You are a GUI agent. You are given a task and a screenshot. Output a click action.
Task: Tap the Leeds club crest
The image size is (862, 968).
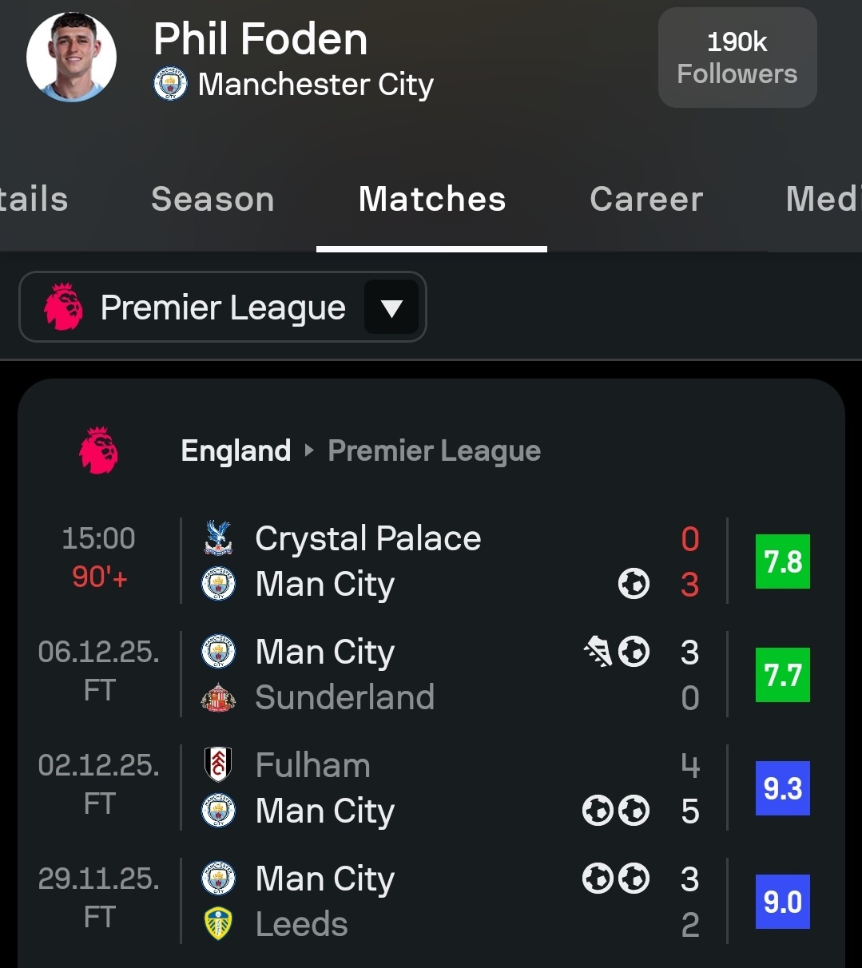tap(218, 924)
